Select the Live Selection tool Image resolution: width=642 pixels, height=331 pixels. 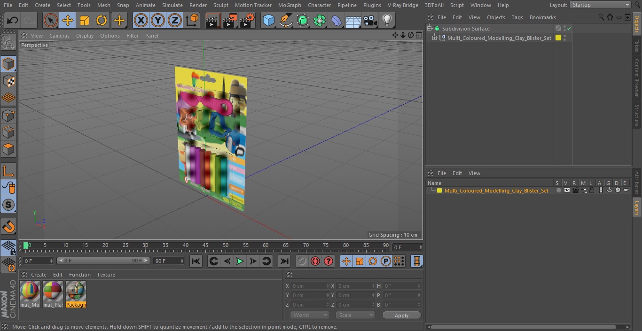(x=50, y=20)
